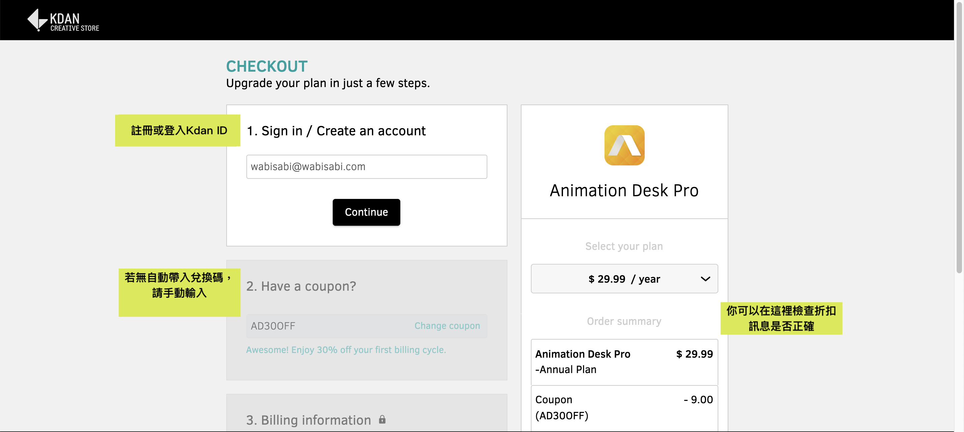This screenshot has height=432, width=964.
Task: Click the lock icon beside Billing information
Action: (382, 419)
